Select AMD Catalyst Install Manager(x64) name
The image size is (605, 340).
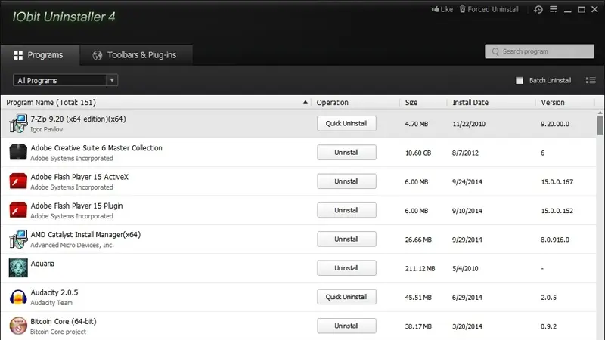click(x=85, y=235)
